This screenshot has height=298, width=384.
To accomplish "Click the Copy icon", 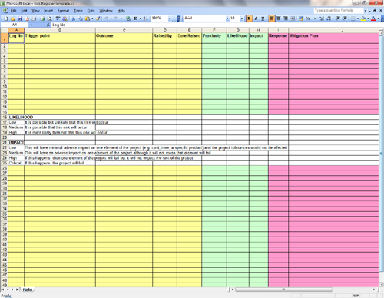I will pyautogui.click(x=81, y=18).
